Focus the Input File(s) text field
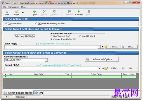Viewport: 143px width, 101px height. pos(51,47)
